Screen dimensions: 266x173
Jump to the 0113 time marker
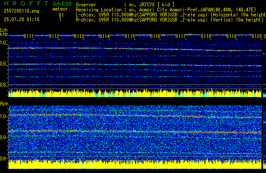click(79, 36)
